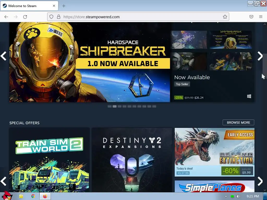267x200 pixels.
Task: Click the 9:21 PM taskbar clock
Action: point(253,196)
